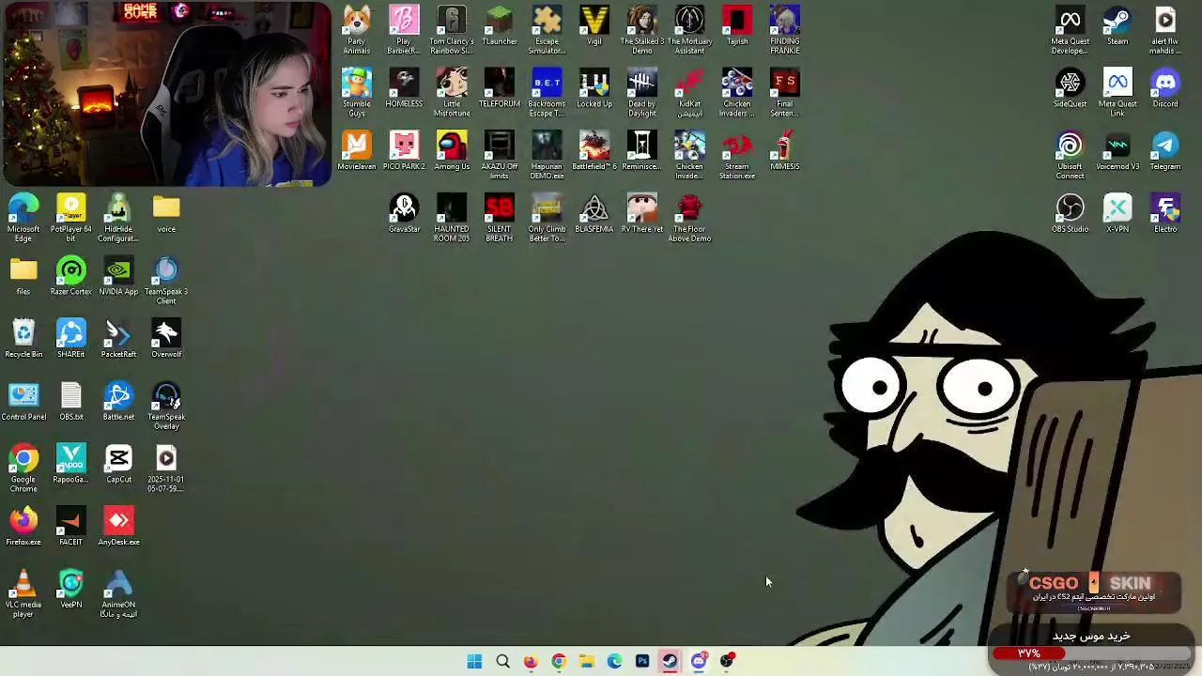Open the SILENT BREATH shortcut
This screenshot has width=1202, height=676.
(499, 218)
